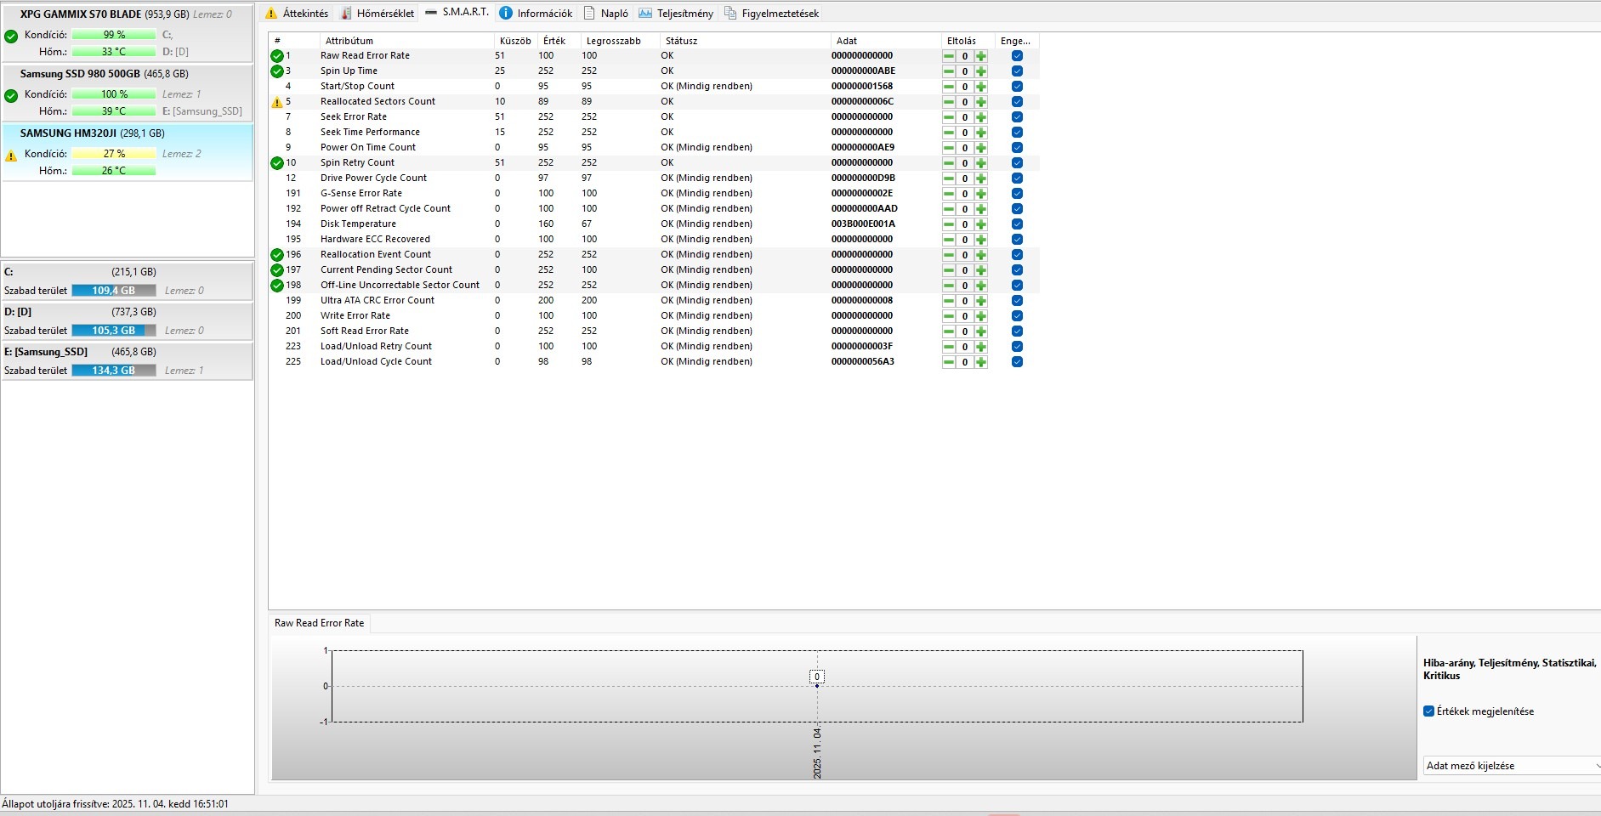The height and width of the screenshot is (816, 1601).
Task: Click the green check icon on Reallocation Event Count row
Action: point(276,255)
